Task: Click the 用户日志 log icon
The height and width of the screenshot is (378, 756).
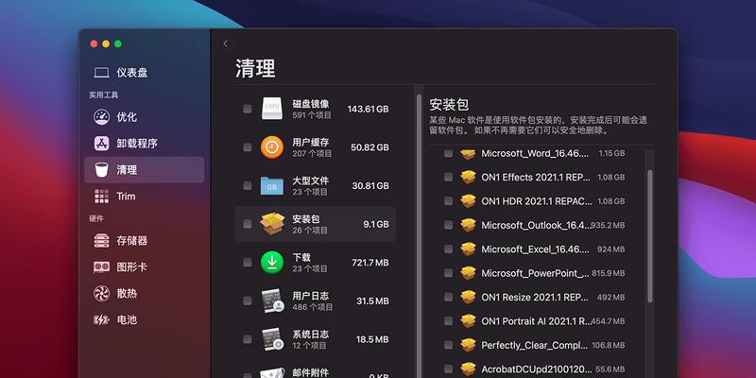Action: [x=272, y=301]
